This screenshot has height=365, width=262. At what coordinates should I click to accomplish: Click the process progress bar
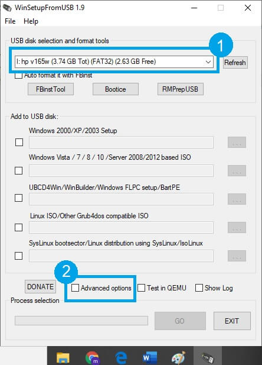(81, 321)
